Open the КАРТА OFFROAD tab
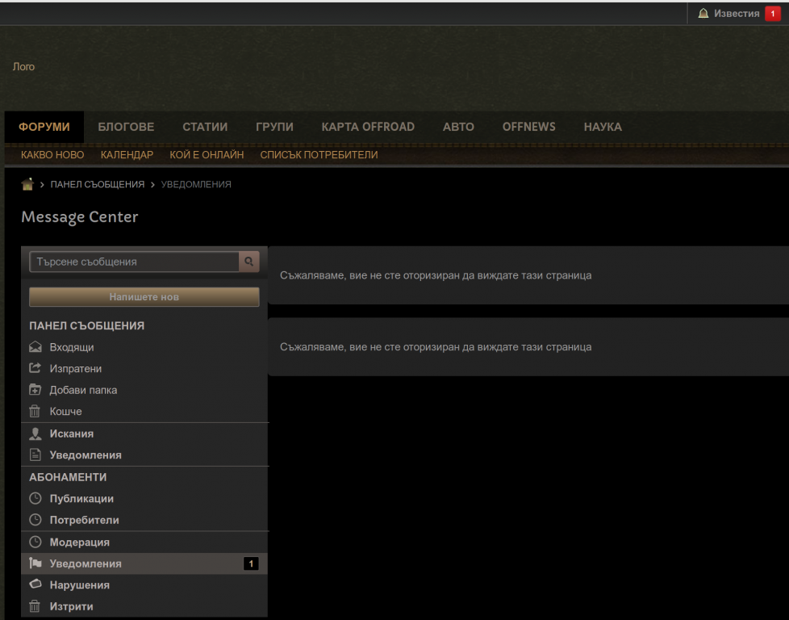 (368, 127)
